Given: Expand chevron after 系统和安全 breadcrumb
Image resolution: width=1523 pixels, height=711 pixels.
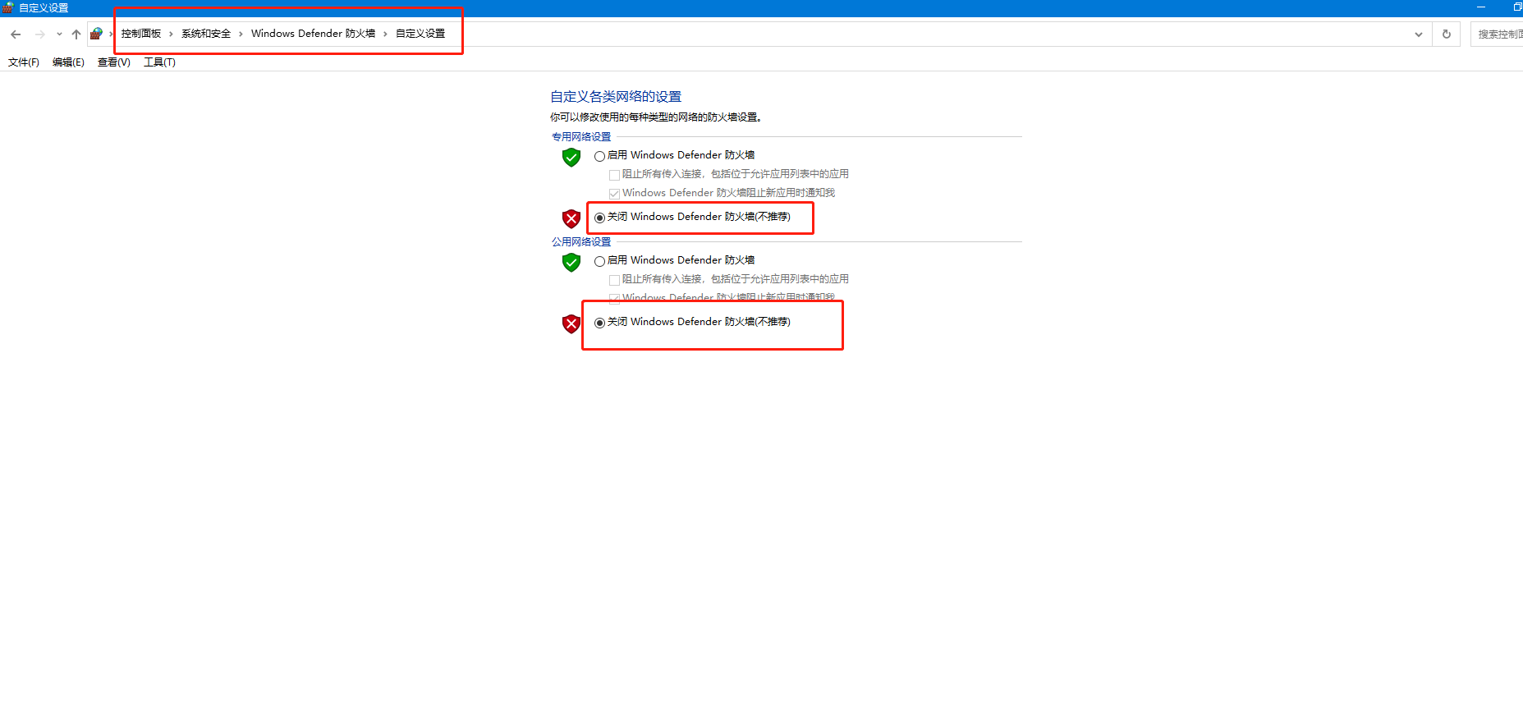Looking at the screenshot, I should (x=241, y=34).
